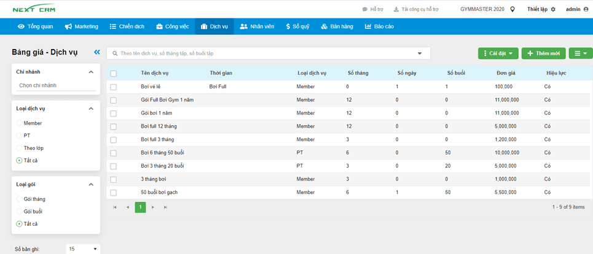Focus the service name search field
This screenshot has width=593, height=254.
[x=264, y=53]
